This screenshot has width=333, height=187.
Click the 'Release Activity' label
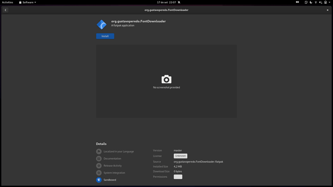112,166
